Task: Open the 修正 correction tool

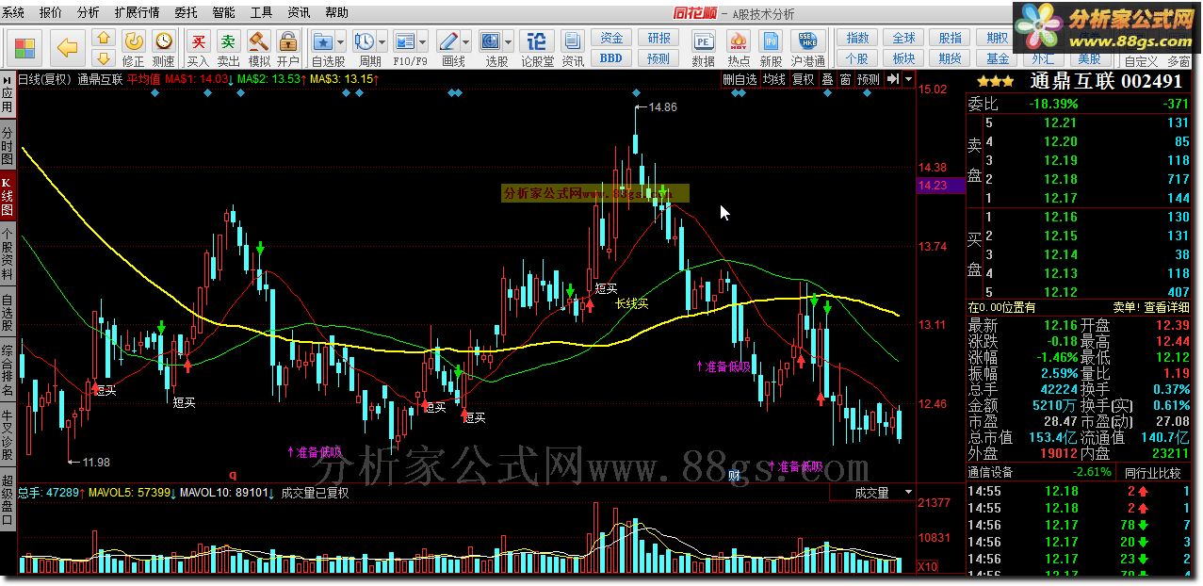Action: pyautogui.click(x=134, y=47)
